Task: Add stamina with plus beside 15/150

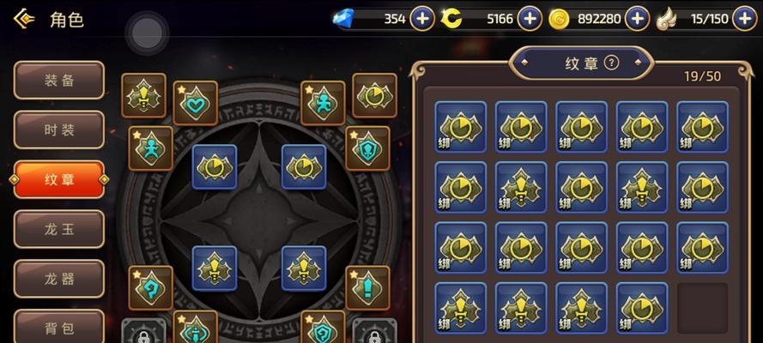Action: tap(744, 19)
